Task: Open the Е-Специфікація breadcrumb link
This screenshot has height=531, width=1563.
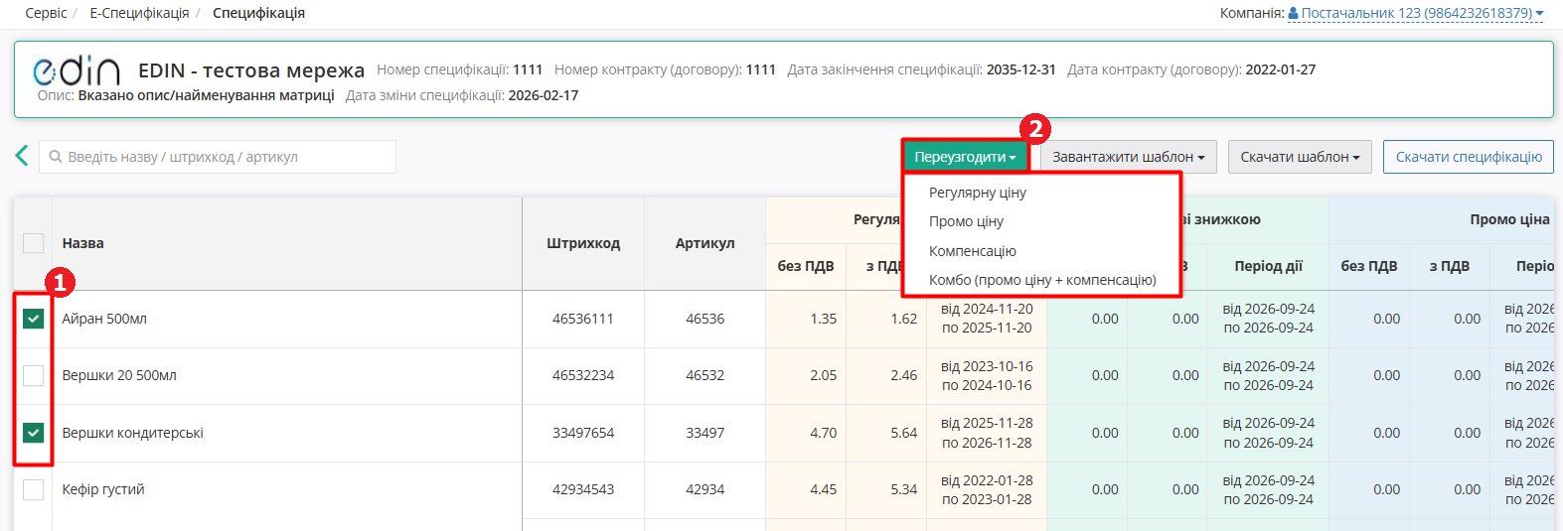Action: [x=139, y=13]
